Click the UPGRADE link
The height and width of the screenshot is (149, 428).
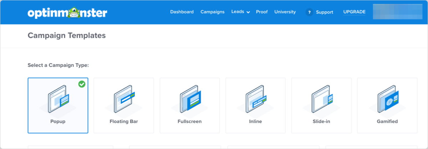coord(354,12)
